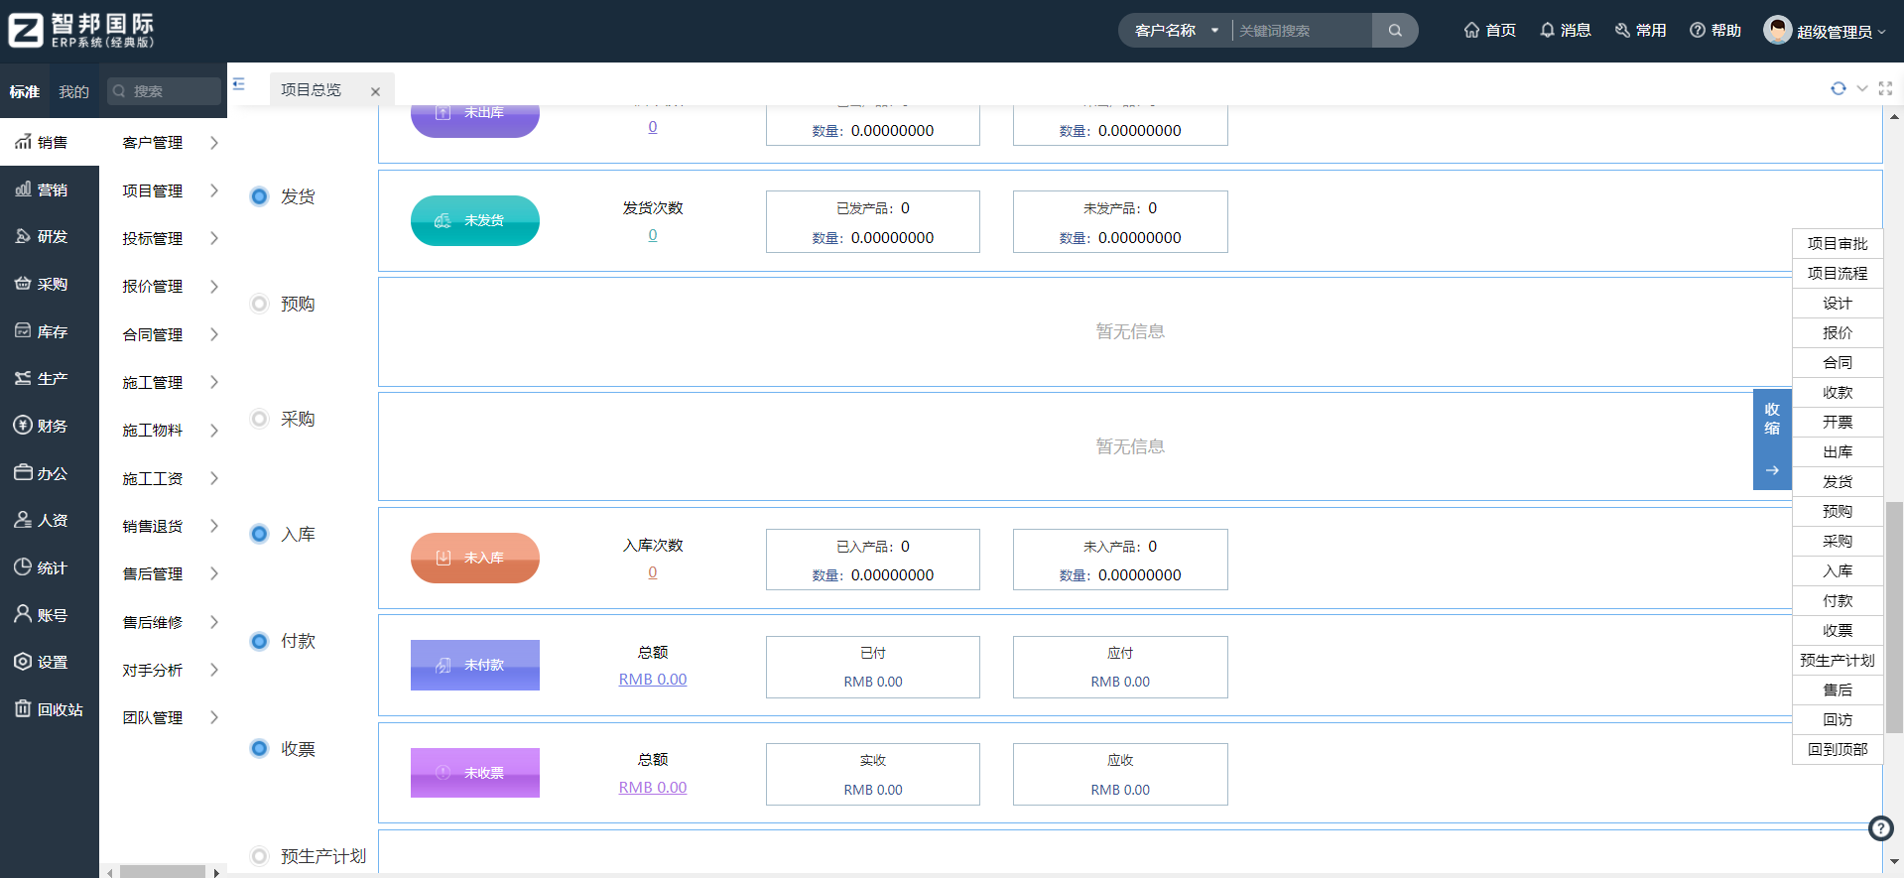Switch to the 我的 tab
The height and width of the screenshot is (878, 1904).
click(73, 91)
